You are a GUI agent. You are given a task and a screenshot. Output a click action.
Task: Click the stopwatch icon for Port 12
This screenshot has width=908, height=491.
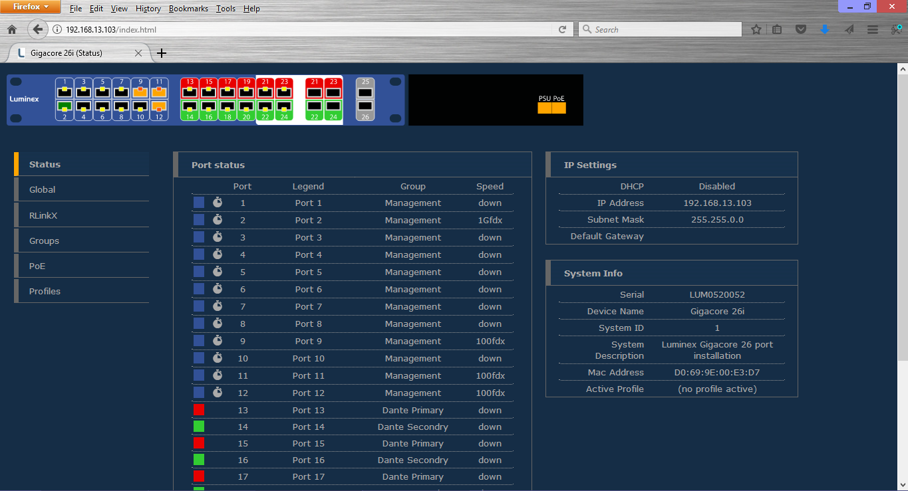pyautogui.click(x=218, y=392)
